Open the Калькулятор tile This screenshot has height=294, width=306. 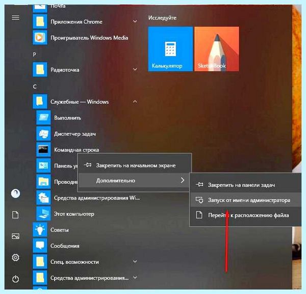[170, 49]
